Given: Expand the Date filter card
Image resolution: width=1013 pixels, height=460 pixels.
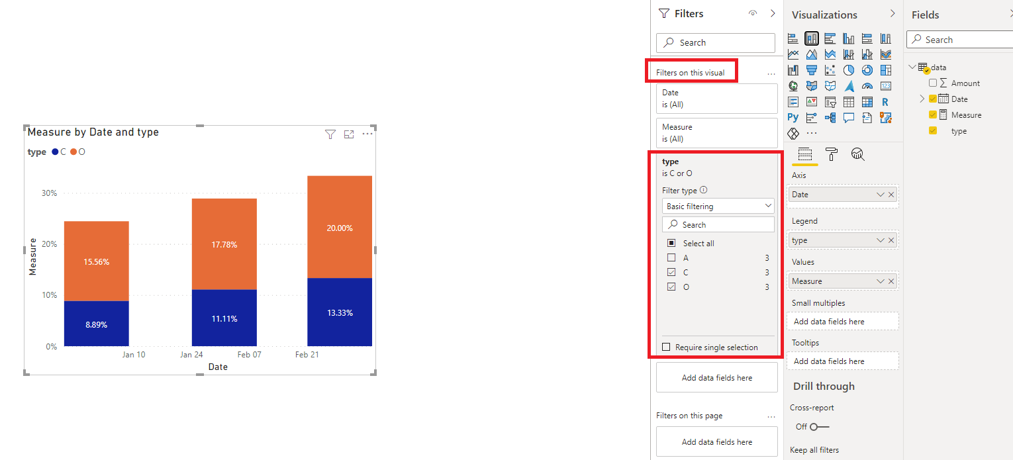Looking at the screenshot, I should [x=717, y=98].
